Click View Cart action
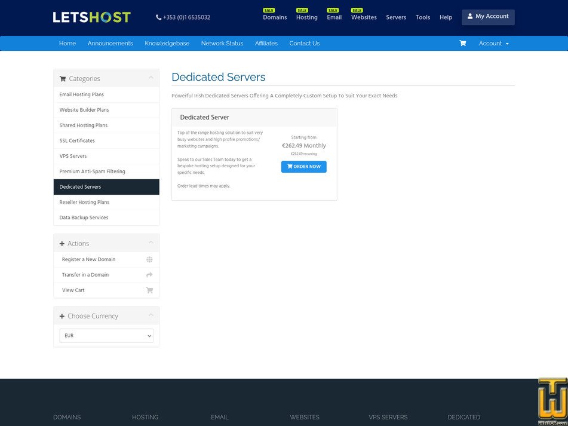This screenshot has height=426, width=568. (106, 290)
